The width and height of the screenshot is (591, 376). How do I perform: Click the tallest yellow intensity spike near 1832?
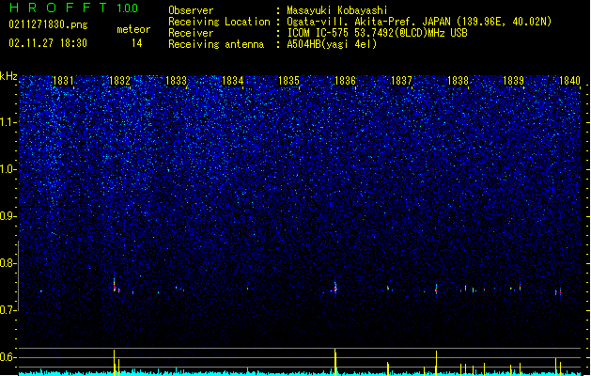pos(115,362)
